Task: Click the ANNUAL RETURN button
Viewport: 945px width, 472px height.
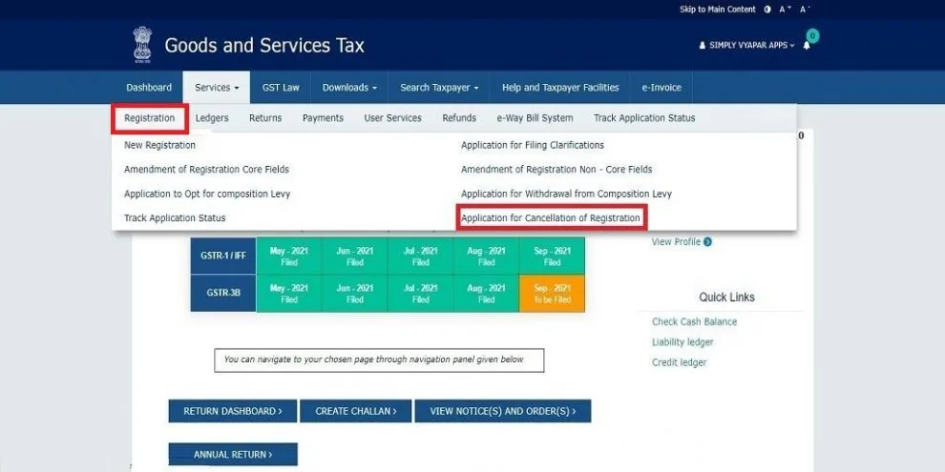Action: pyautogui.click(x=233, y=455)
